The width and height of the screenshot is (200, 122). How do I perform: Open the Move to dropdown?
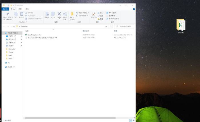tap(47, 15)
